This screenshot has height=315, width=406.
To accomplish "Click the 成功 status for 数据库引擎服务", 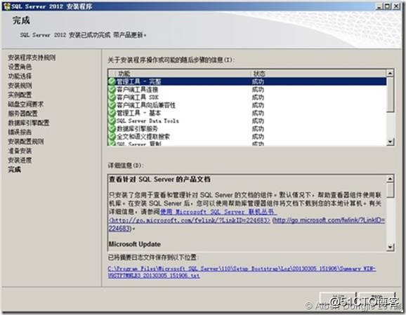I will pos(258,128).
